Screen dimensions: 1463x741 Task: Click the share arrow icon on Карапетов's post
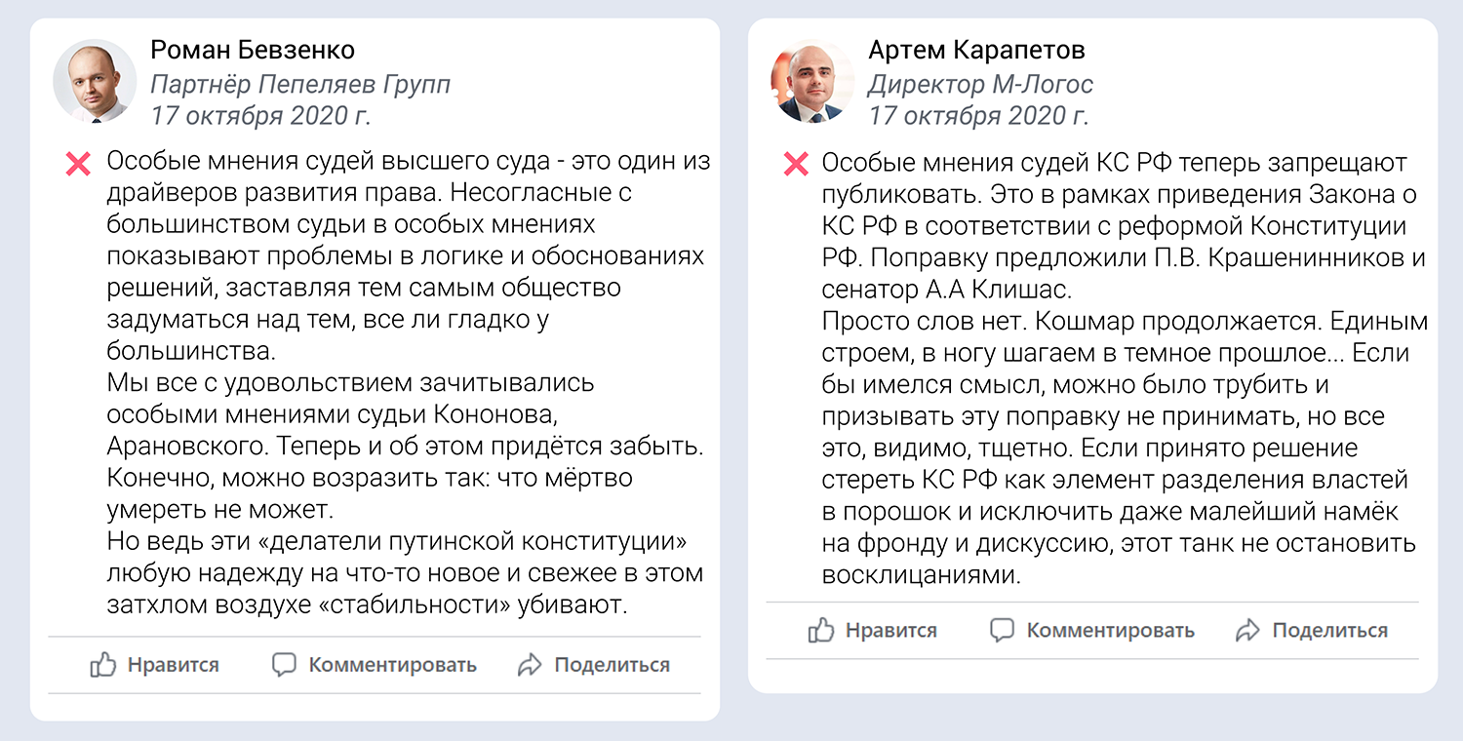point(1247,630)
